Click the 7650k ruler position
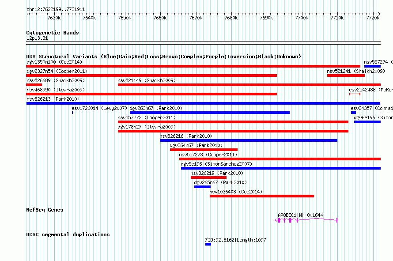 click(125, 18)
